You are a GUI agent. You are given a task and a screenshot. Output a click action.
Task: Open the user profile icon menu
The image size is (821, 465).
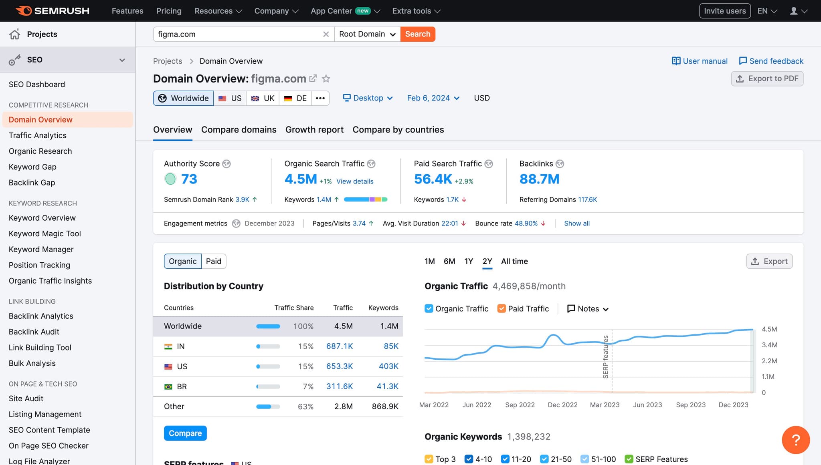click(x=794, y=11)
